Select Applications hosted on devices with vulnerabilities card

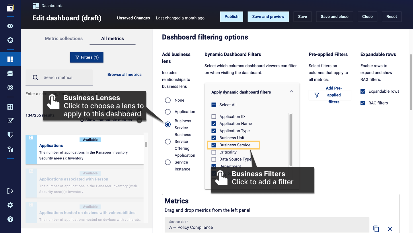85,213
